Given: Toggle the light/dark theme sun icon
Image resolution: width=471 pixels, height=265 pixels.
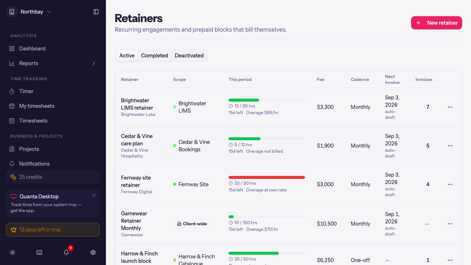Looking at the screenshot, I should (13, 252).
